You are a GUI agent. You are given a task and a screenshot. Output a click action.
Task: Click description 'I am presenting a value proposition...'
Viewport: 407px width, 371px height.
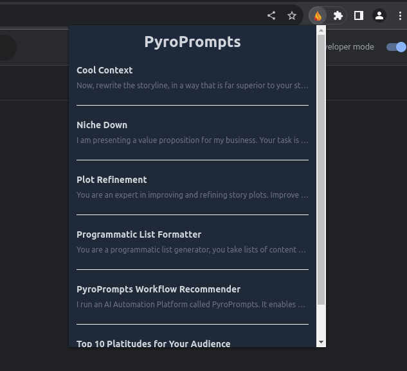click(x=192, y=140)
